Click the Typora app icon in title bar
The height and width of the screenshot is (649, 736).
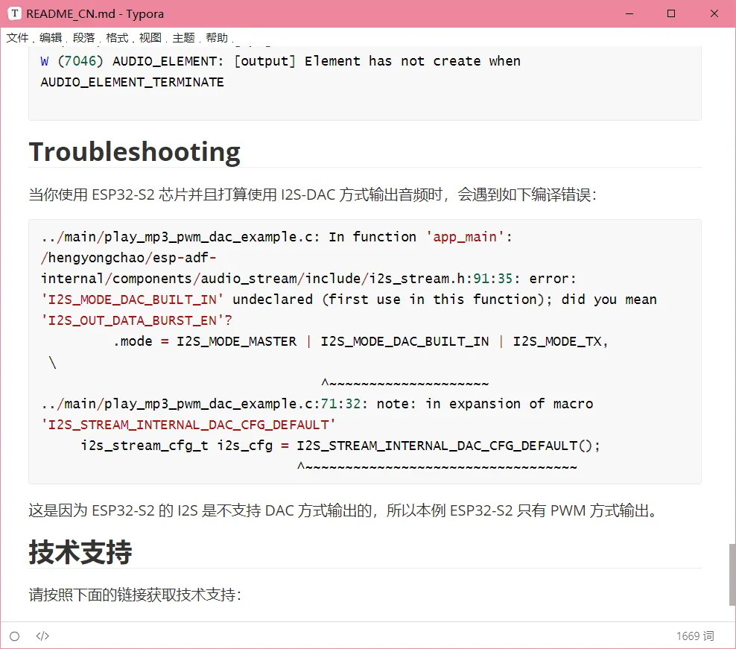pyautogui.click(x=15, y=13)
